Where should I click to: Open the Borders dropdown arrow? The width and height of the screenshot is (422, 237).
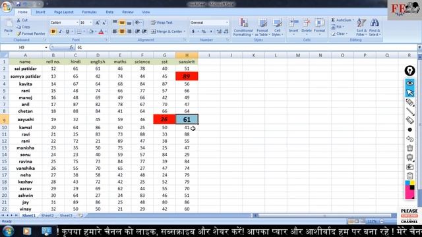(x=84, y=32)
